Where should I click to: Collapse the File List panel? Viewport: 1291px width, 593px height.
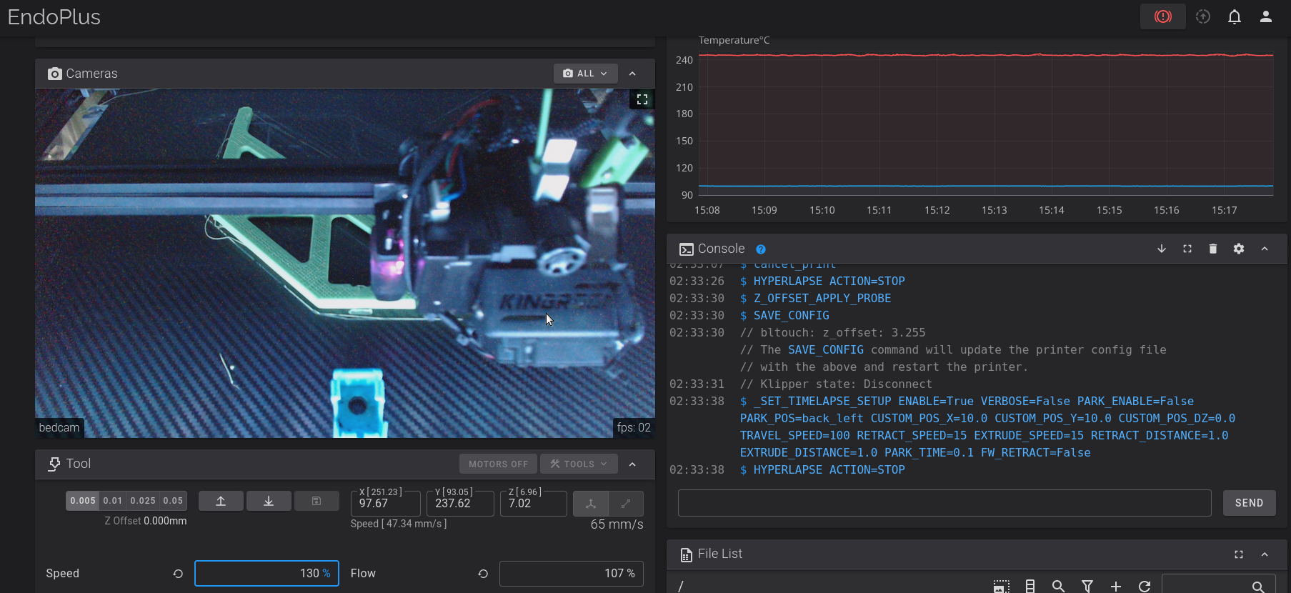coord(1264,554)
